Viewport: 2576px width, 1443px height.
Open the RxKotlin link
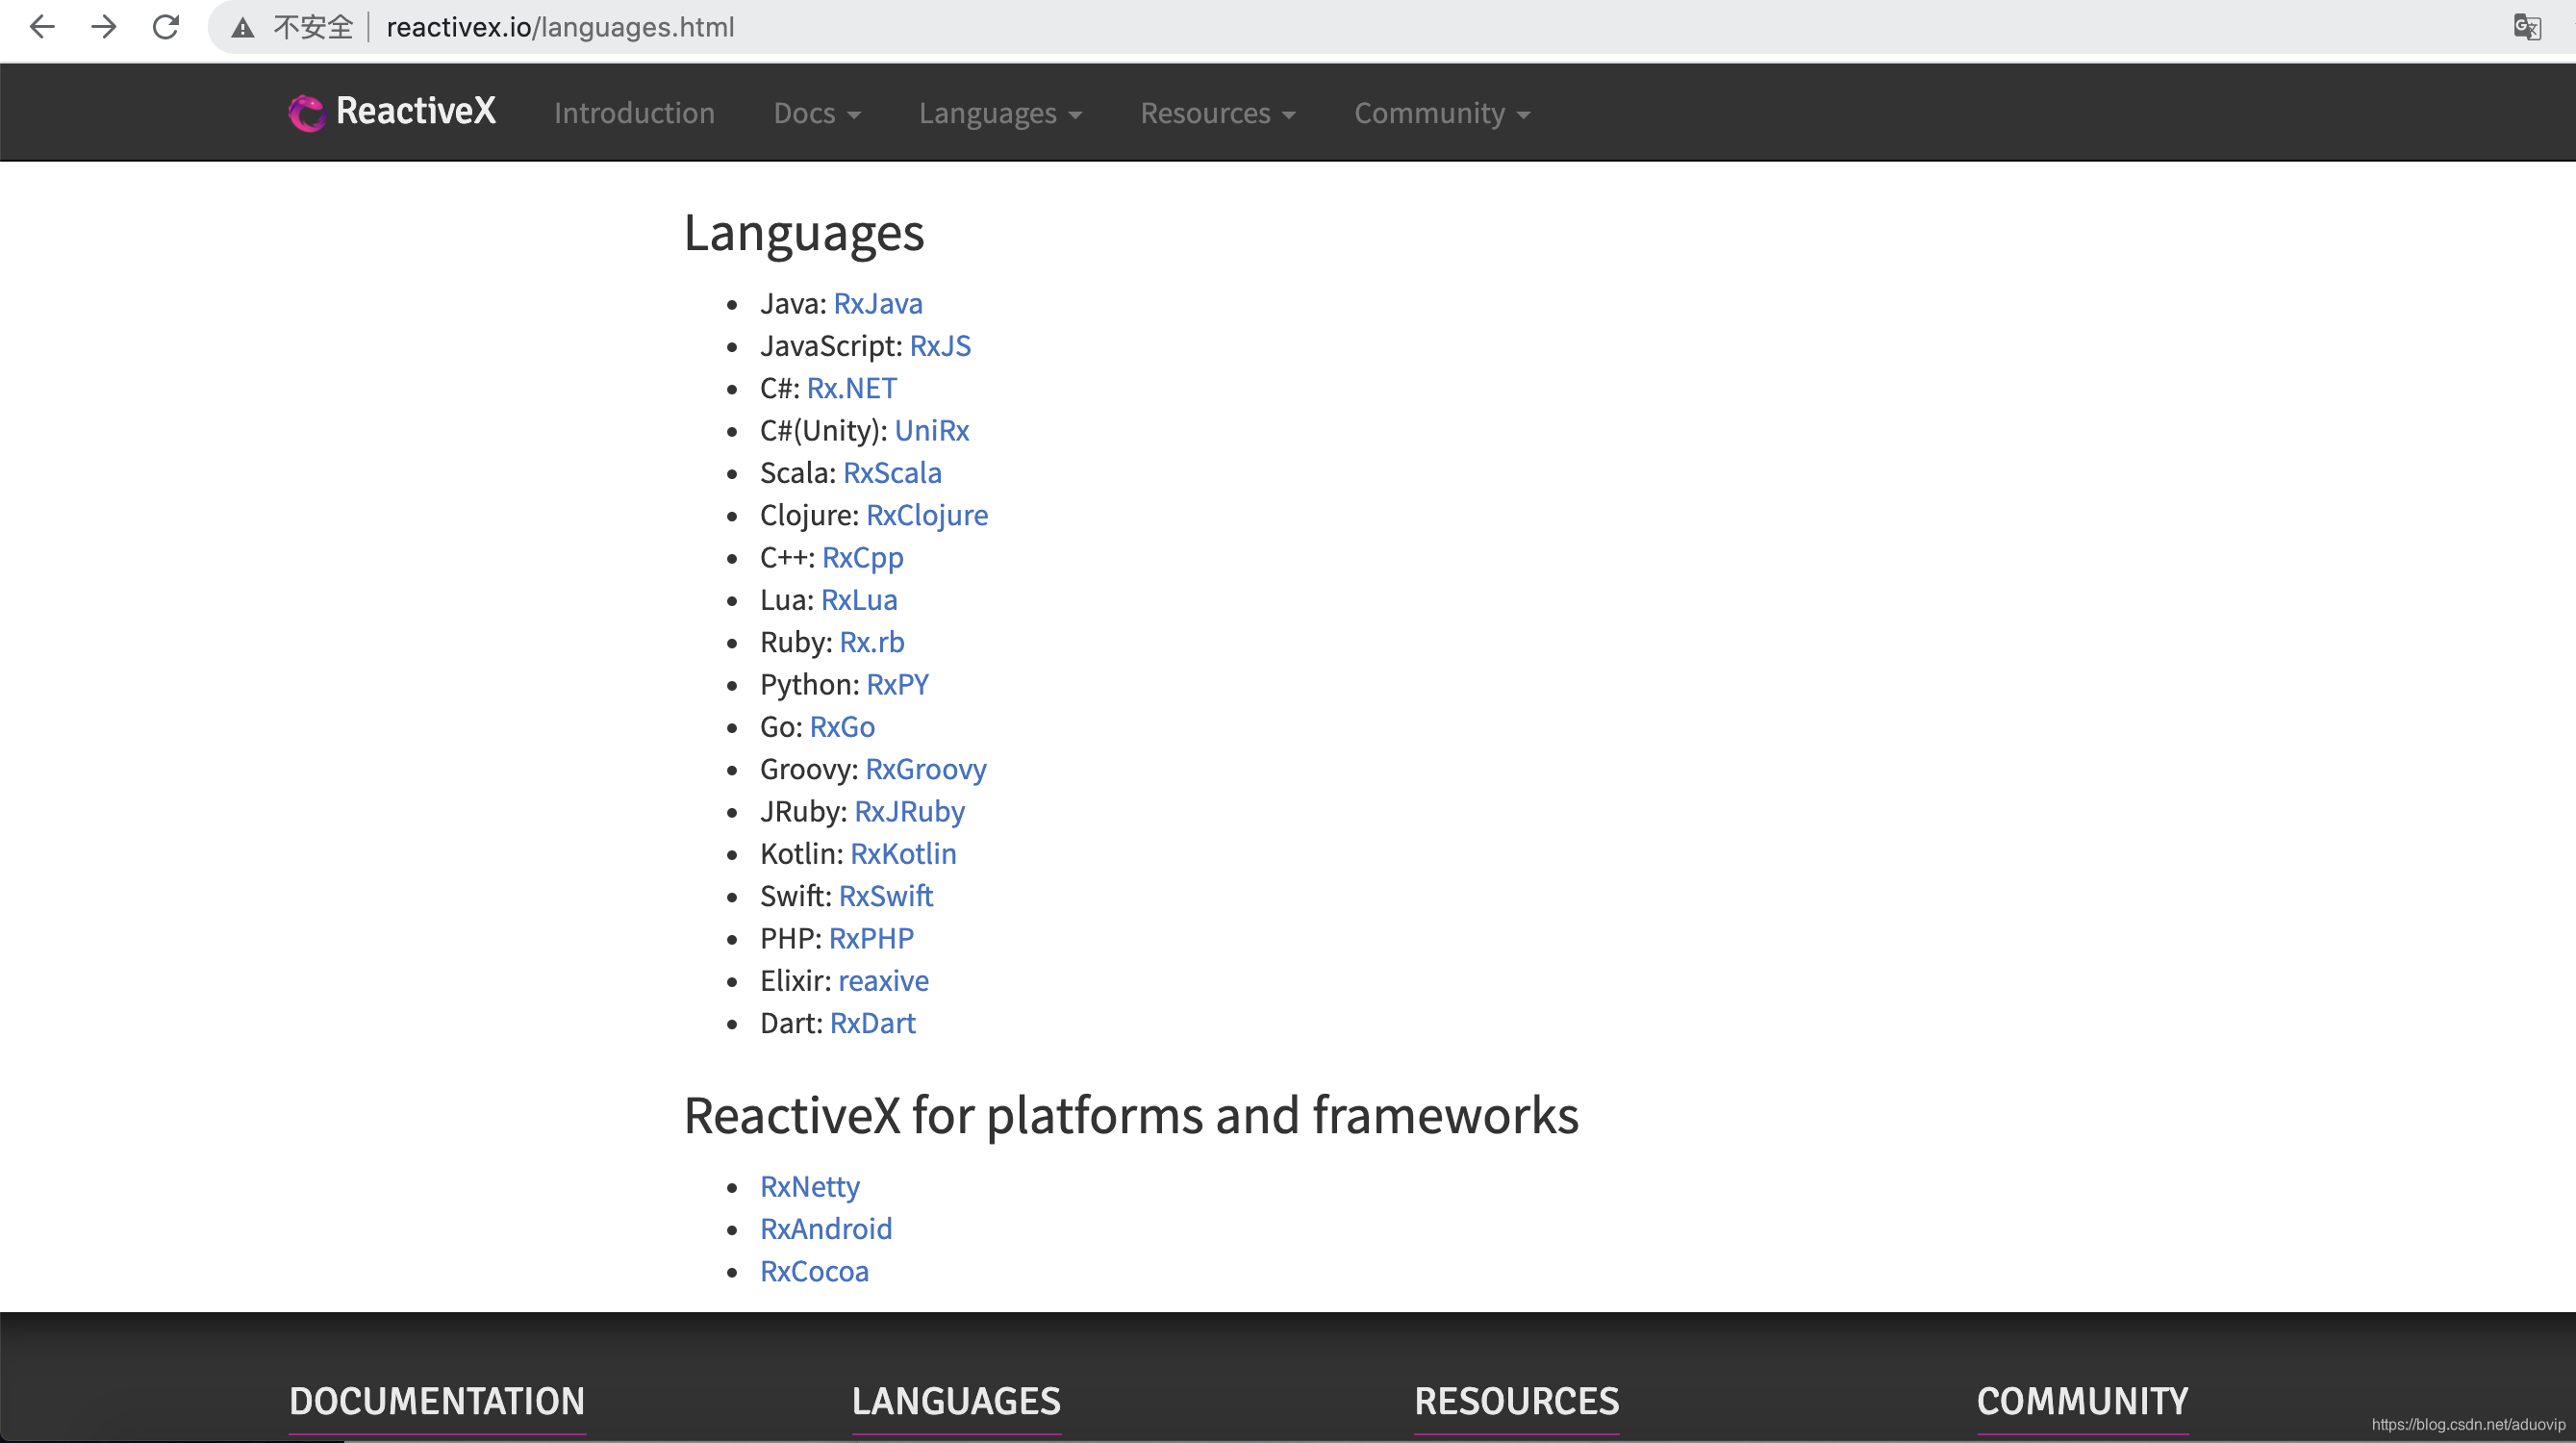pyautogui.click(x=903, y=853)
